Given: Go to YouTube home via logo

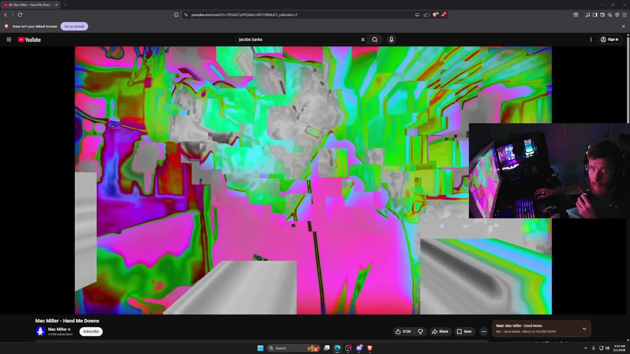Looking at the screenshot, I should coord(29,39).
